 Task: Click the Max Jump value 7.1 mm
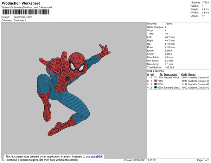(x=169, y=64)
